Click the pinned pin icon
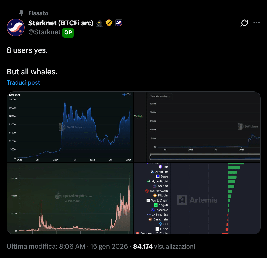Image resolution: width=267 pixels, height=258 pixels. 21,13
